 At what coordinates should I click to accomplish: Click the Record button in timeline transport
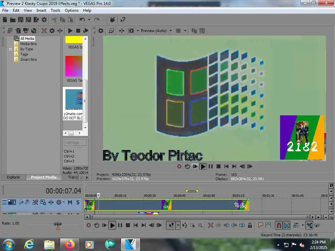(89, 225)
